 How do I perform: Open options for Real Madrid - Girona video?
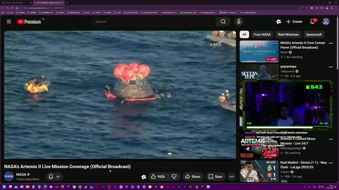point(331,163)
